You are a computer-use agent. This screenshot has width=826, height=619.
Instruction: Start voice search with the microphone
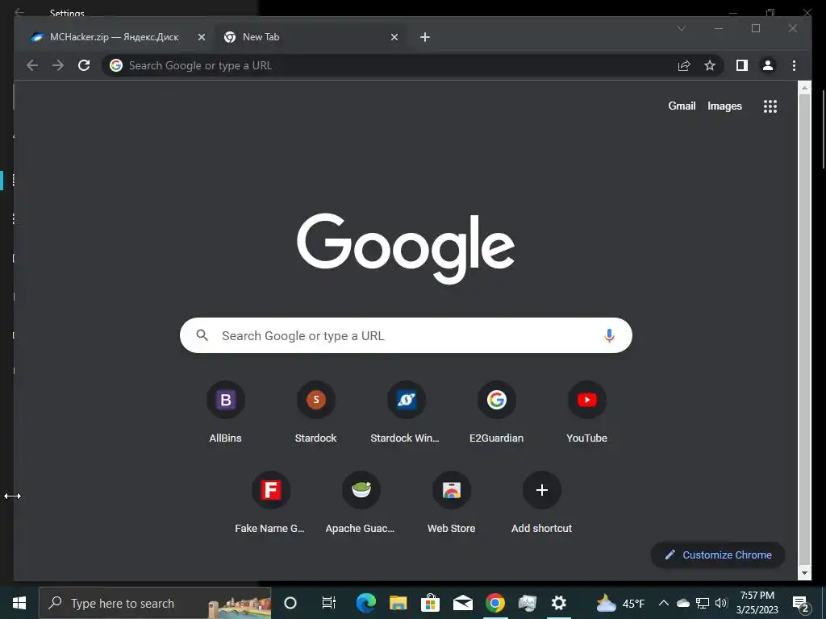pyautogui.click(x=609, y=335)
